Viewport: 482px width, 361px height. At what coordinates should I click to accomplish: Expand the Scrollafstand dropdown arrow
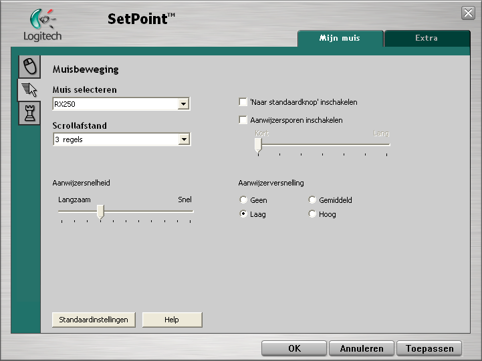pyautogui.click(x=184, y=139)
